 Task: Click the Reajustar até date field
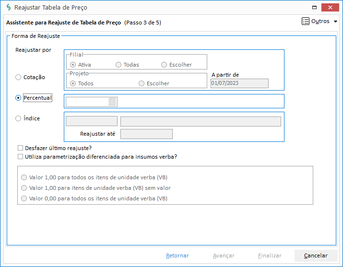pos(146,134)
